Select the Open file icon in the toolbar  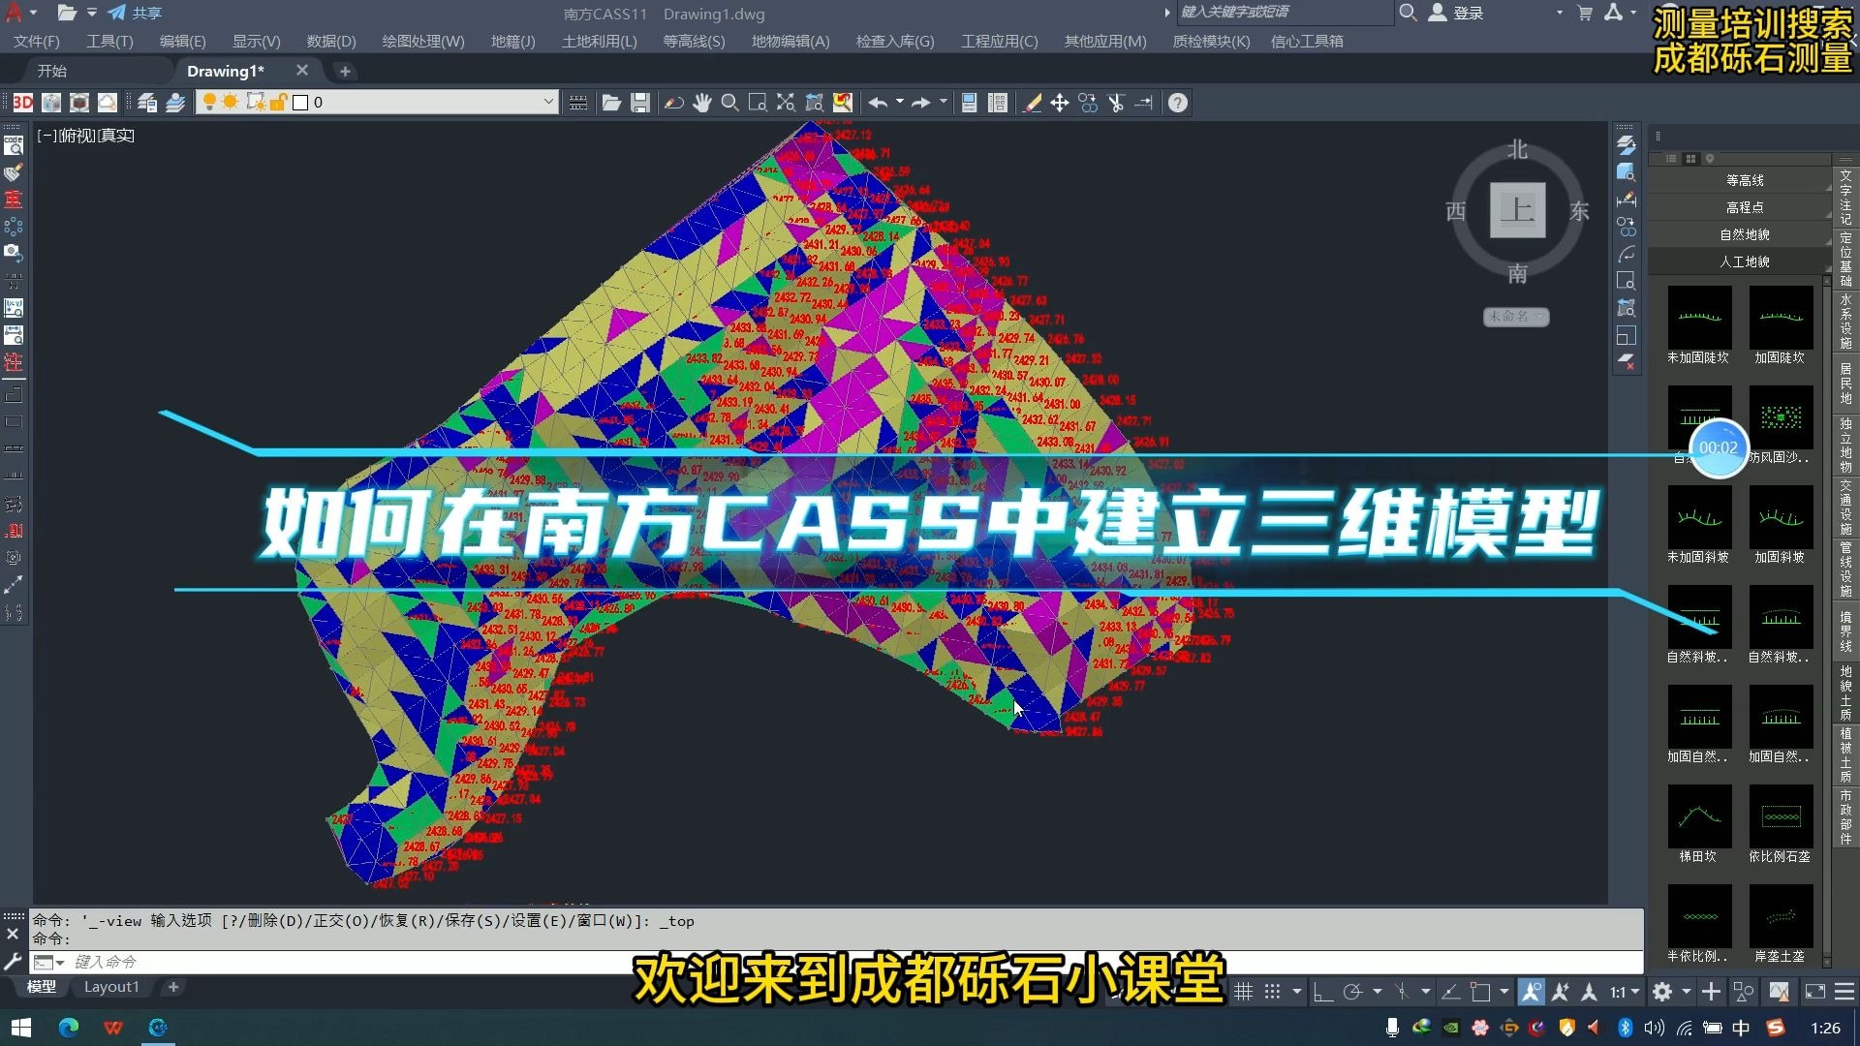[x=612, y=102]
